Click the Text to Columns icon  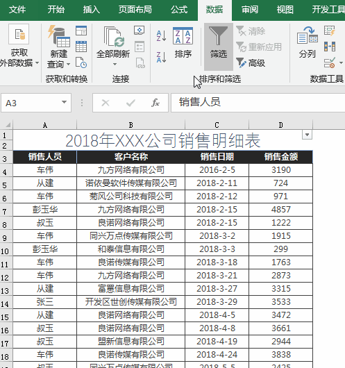click(x=308, y=35)
